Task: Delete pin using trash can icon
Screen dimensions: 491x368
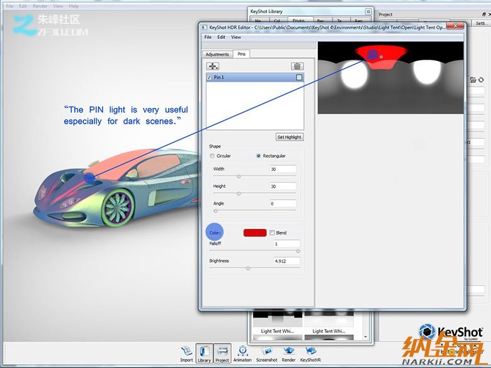Action: [297, 66]
